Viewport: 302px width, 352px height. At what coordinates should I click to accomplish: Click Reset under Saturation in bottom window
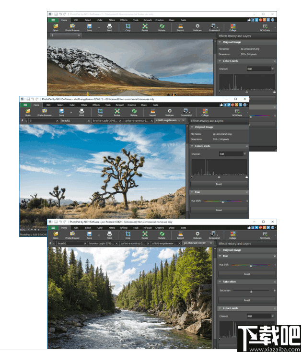pyautogui.click(x=247, y=300)
